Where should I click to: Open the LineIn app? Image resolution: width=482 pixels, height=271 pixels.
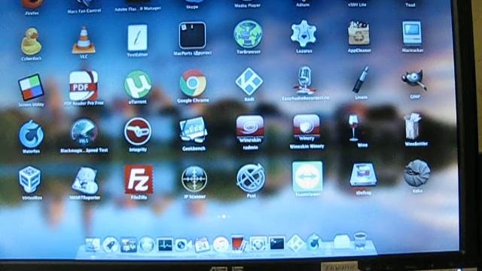[x=361, y=80]
